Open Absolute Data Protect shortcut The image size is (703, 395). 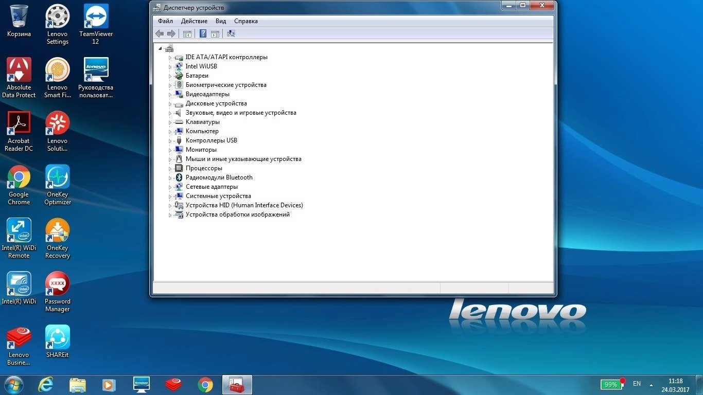(x=19, y=78)
